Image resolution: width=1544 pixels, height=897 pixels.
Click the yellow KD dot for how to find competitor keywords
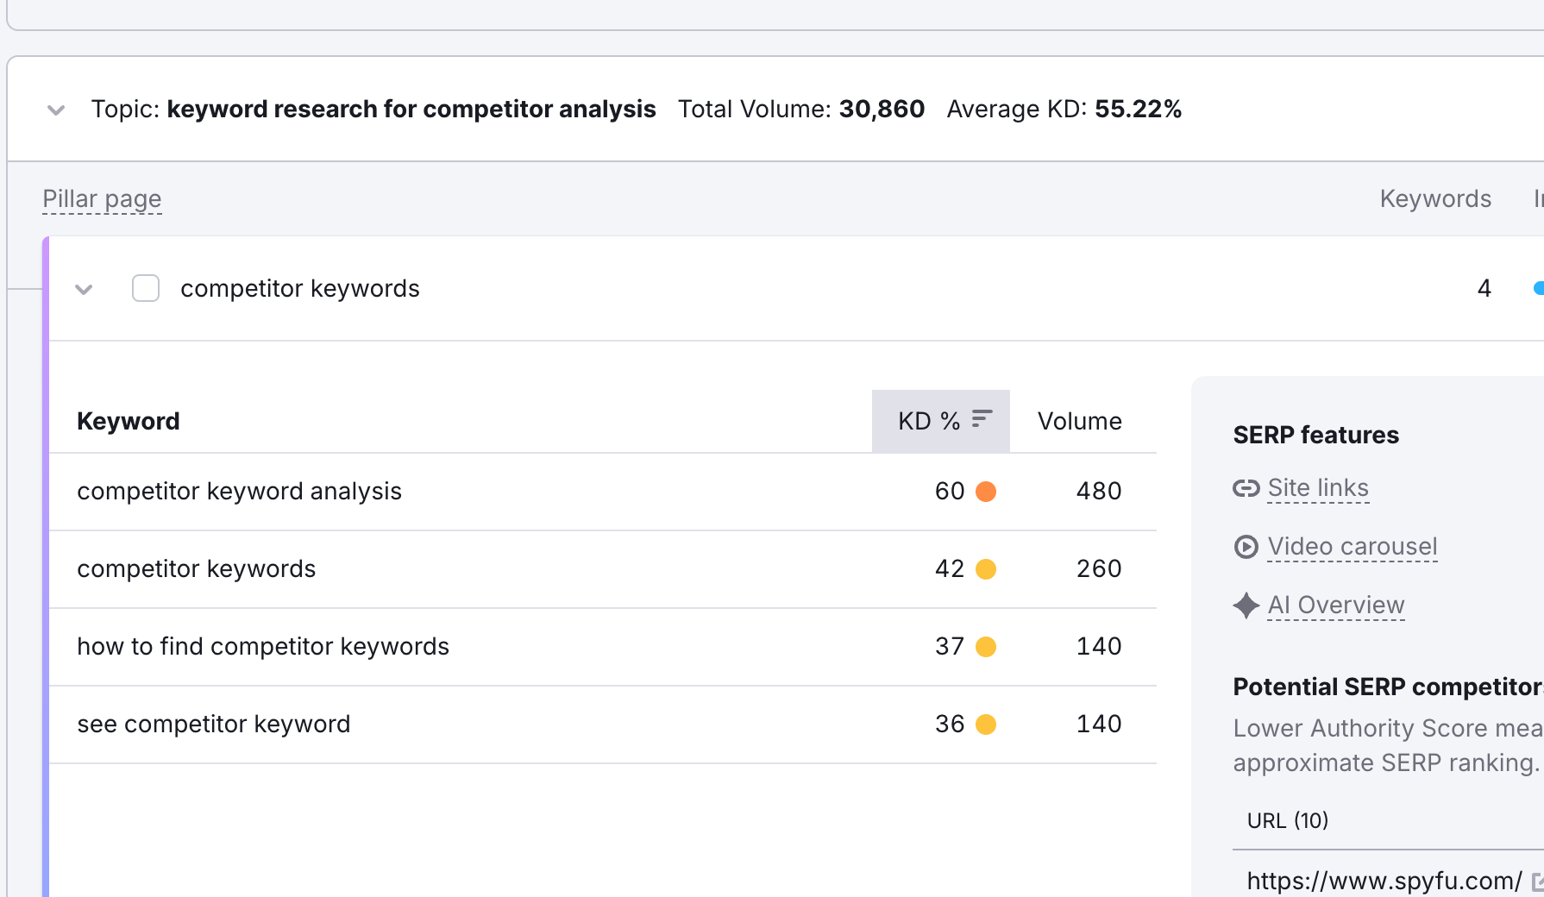click(987, 647)
